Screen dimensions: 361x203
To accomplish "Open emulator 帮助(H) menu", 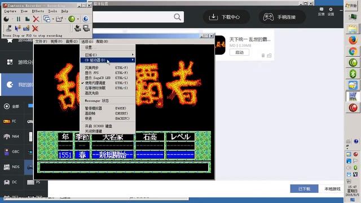I will [x=102, y=41].
